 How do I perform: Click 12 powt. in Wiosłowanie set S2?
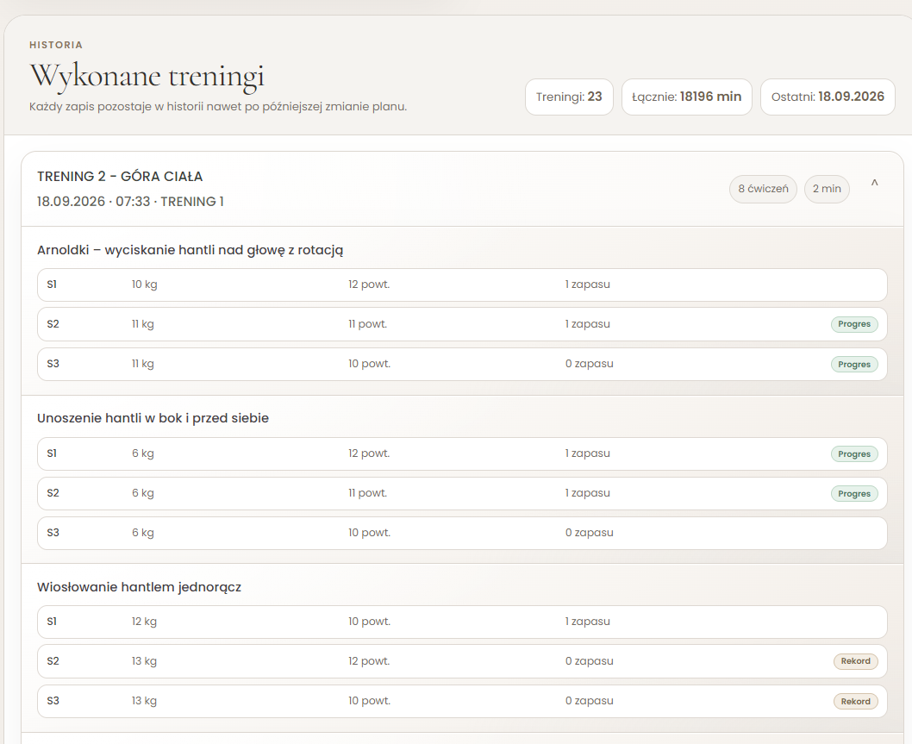pyautogui.click(x=369, y=661)
